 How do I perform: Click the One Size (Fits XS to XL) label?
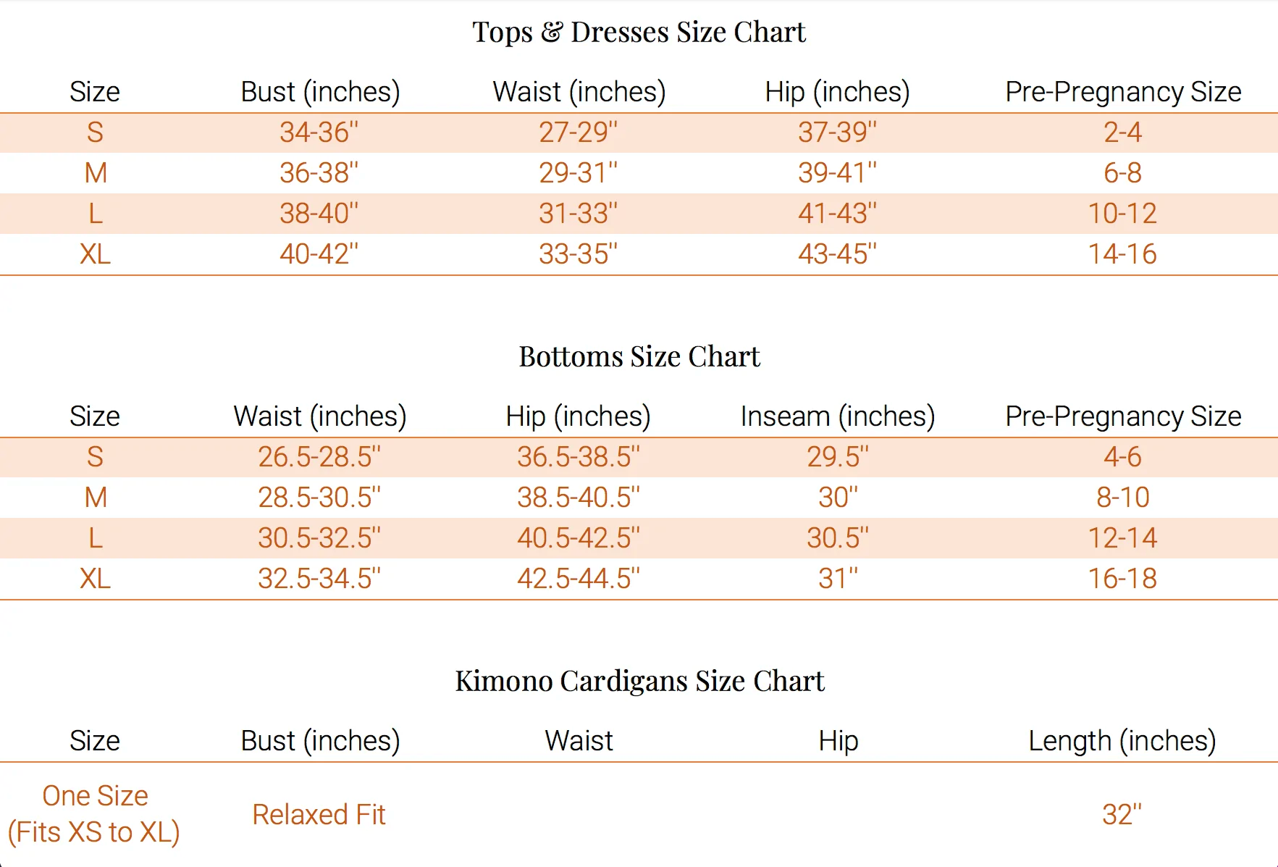click(95, 814)
